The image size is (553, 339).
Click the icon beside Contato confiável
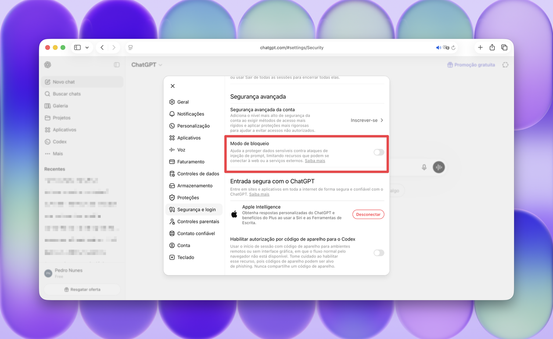[x=172, y=233]
